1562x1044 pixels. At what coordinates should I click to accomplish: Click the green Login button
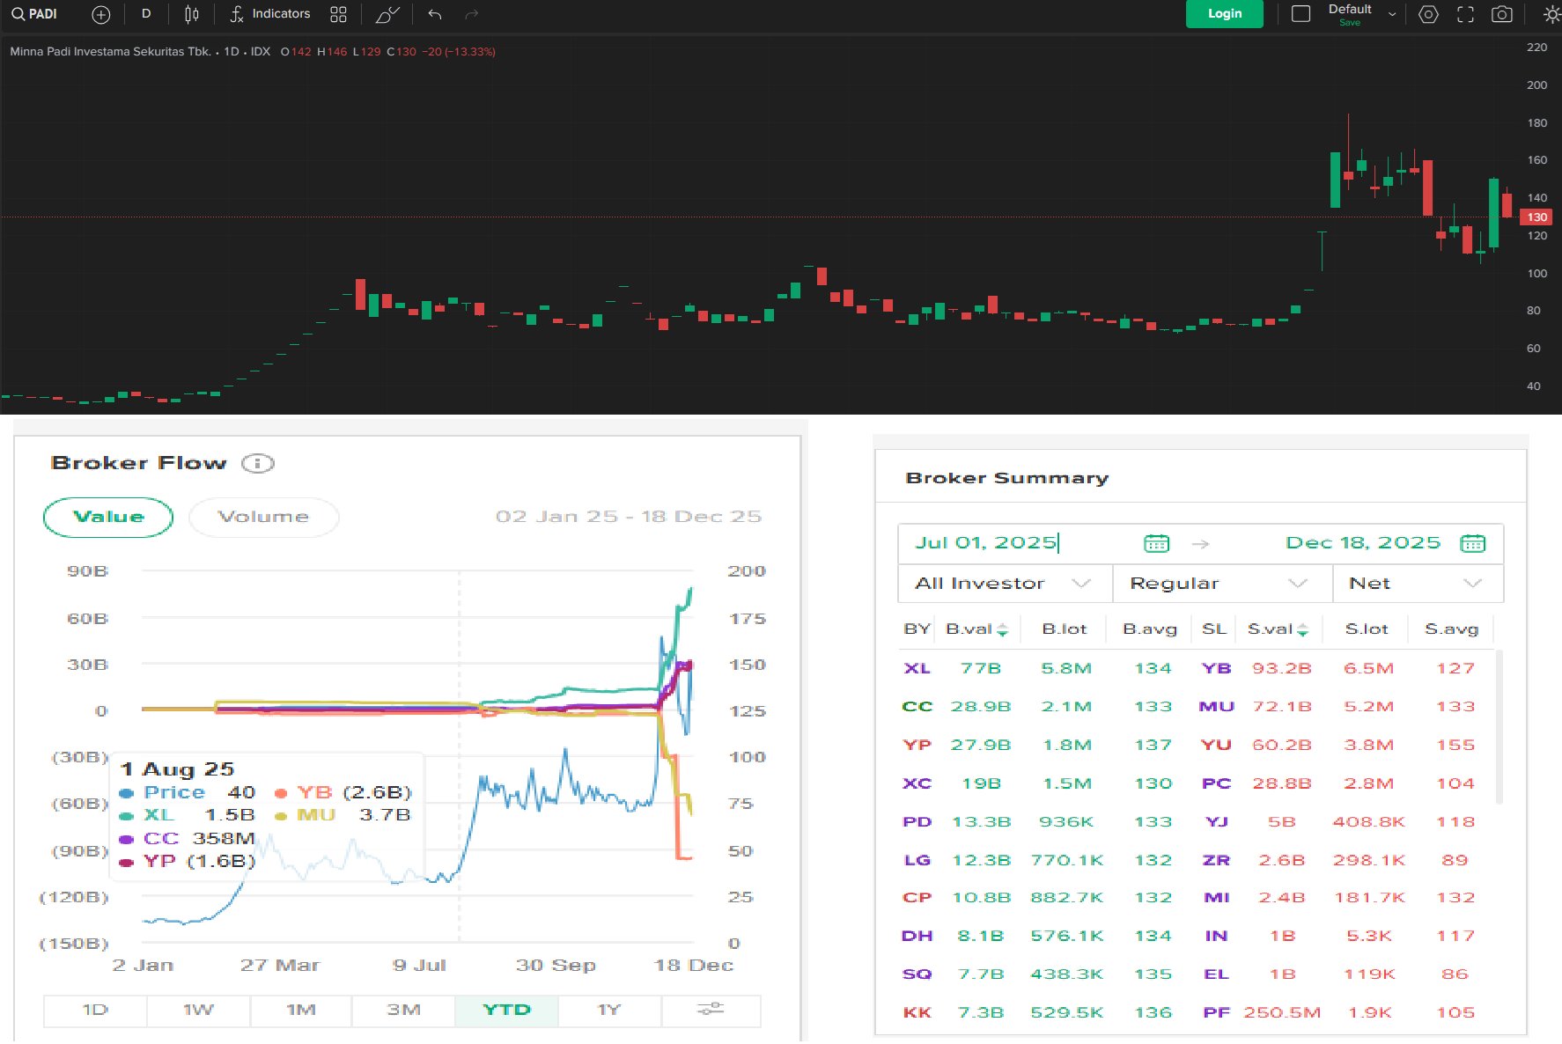[x=1224, y=14]
